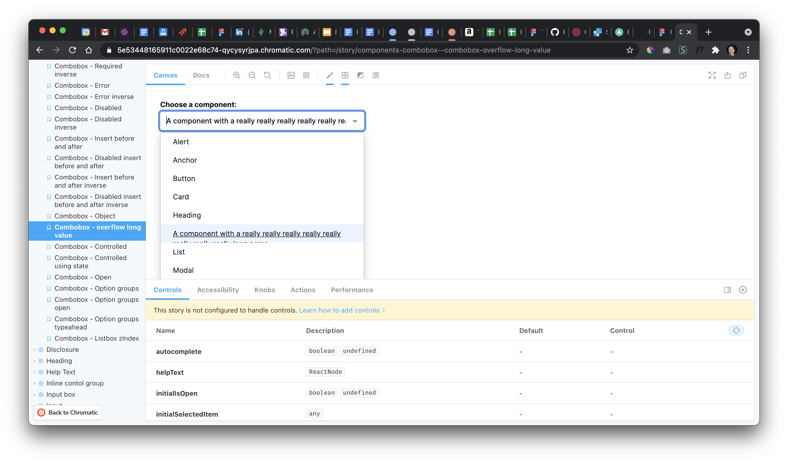Image resolution: width=788 pixels, height=463 pixels.
Task: Click the zoom in magnifier icon
Action: pyautogui.click(x=237, y=75)
